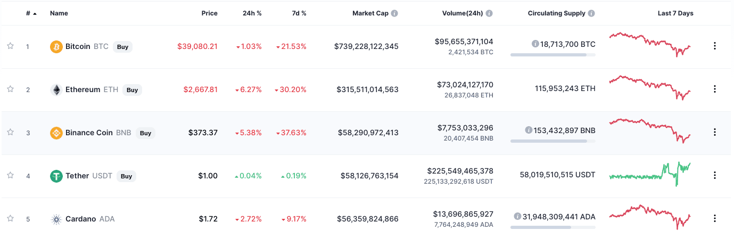Toggle the watchlist star for Ethereum
The image size is (734, 238).
point(10,89)
